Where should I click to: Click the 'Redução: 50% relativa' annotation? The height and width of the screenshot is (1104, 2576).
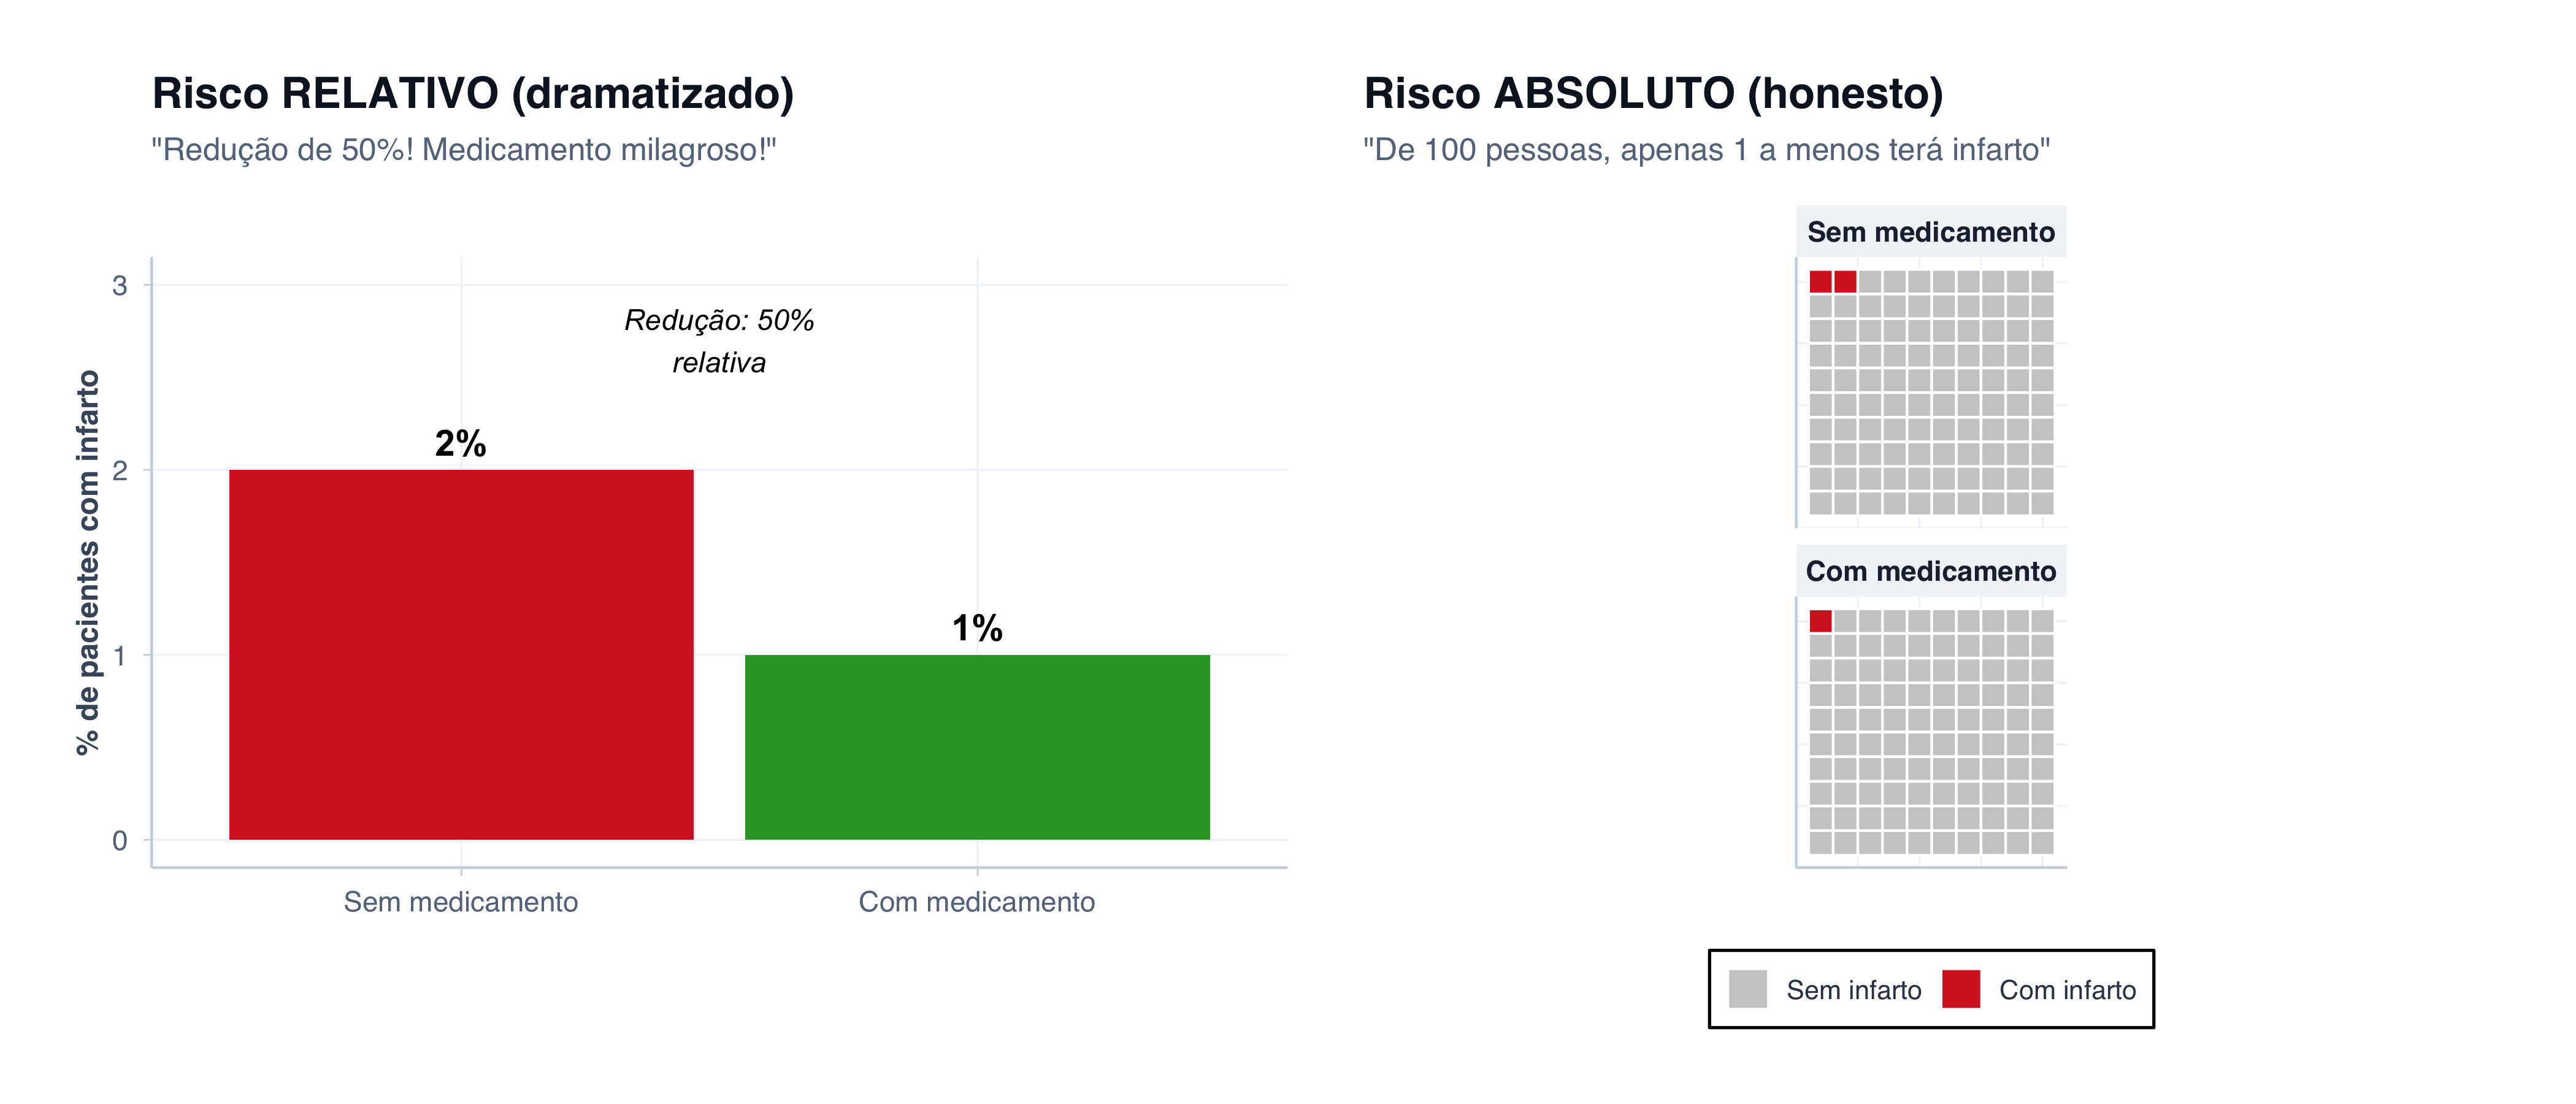coord(719,341)
